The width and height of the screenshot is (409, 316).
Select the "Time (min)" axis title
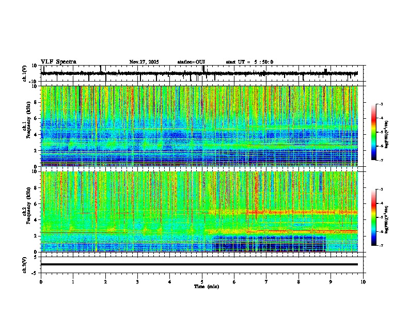207,287
